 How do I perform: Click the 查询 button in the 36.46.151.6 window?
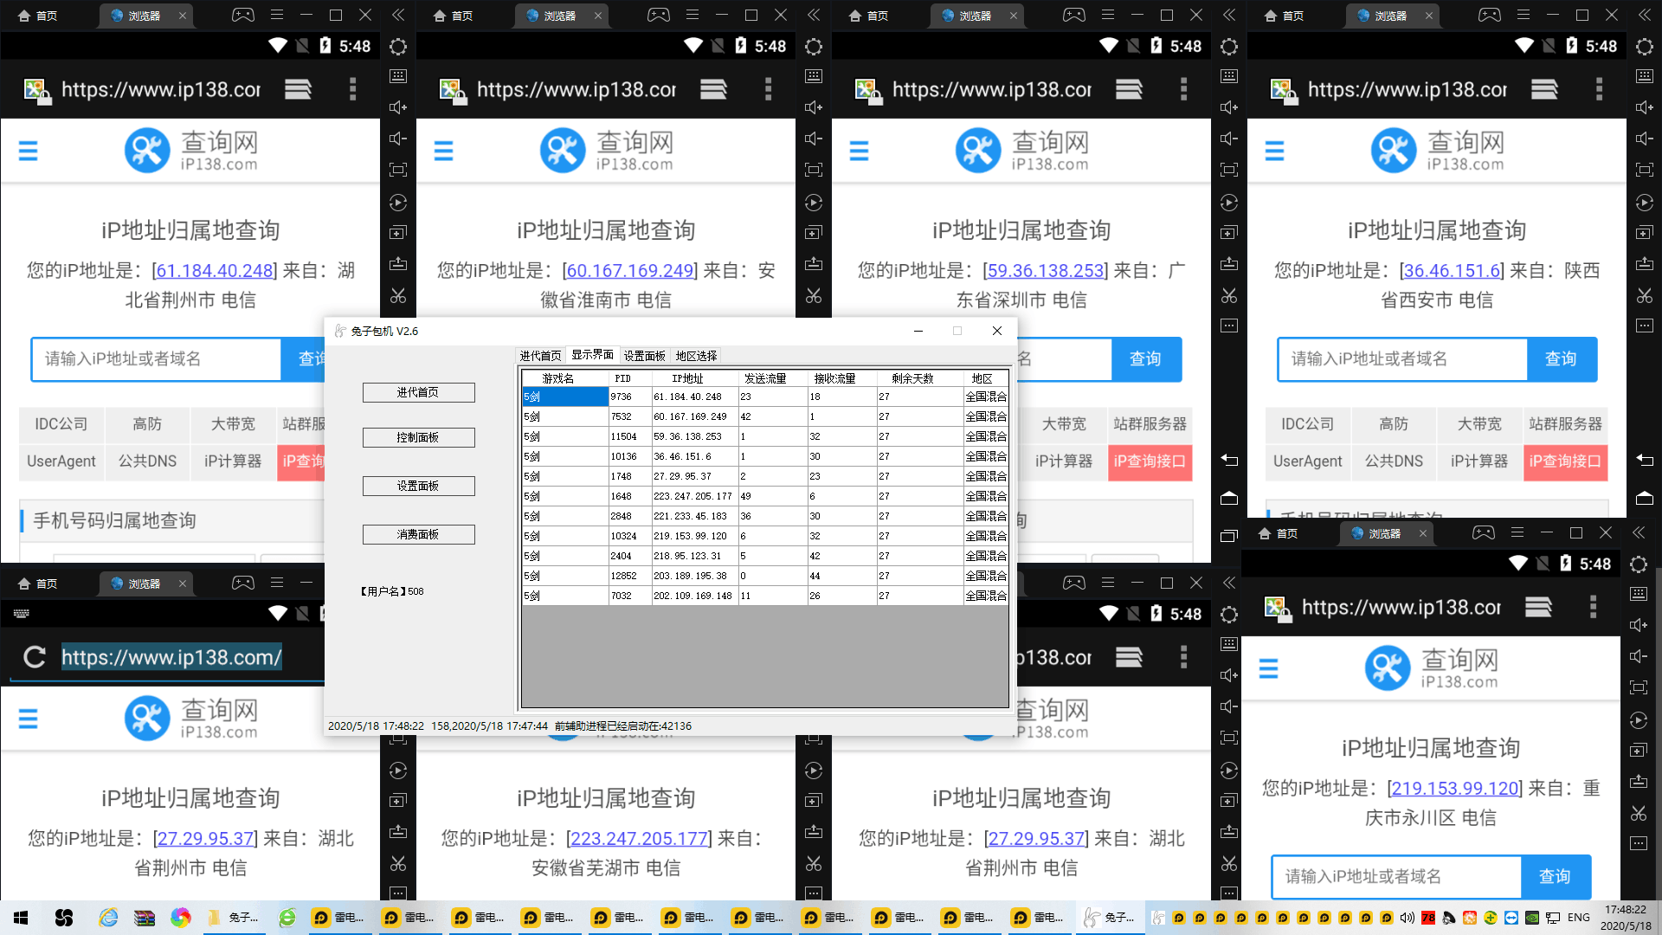tap(1562, 358)
